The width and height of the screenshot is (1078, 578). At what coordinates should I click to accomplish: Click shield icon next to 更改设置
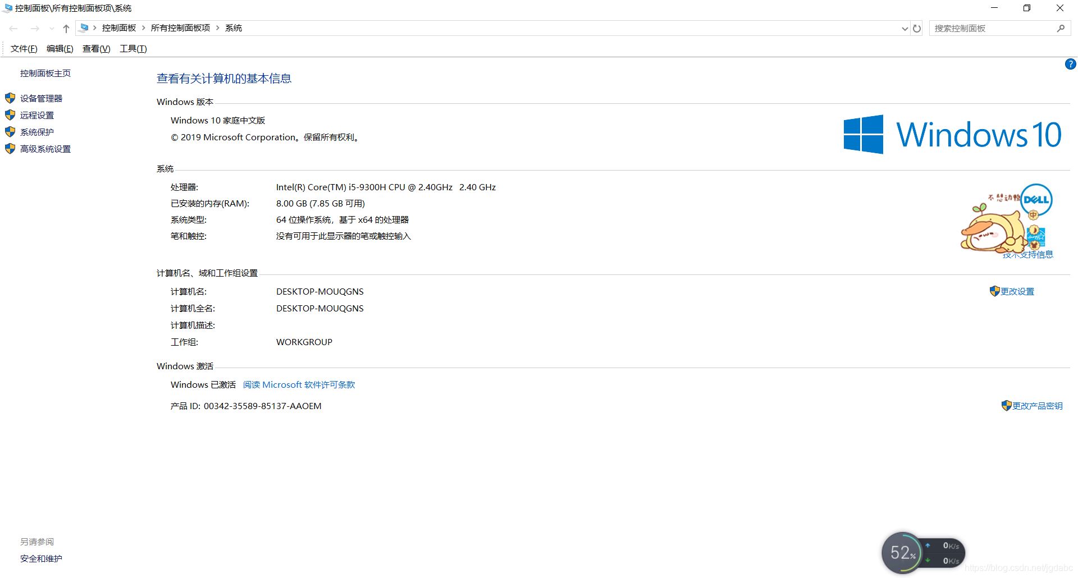click(994, 291)
